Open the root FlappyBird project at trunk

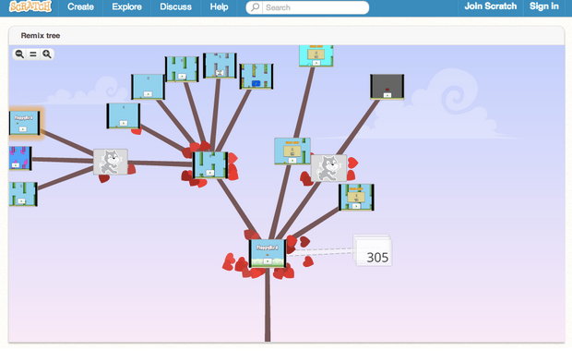click(268, 253)
